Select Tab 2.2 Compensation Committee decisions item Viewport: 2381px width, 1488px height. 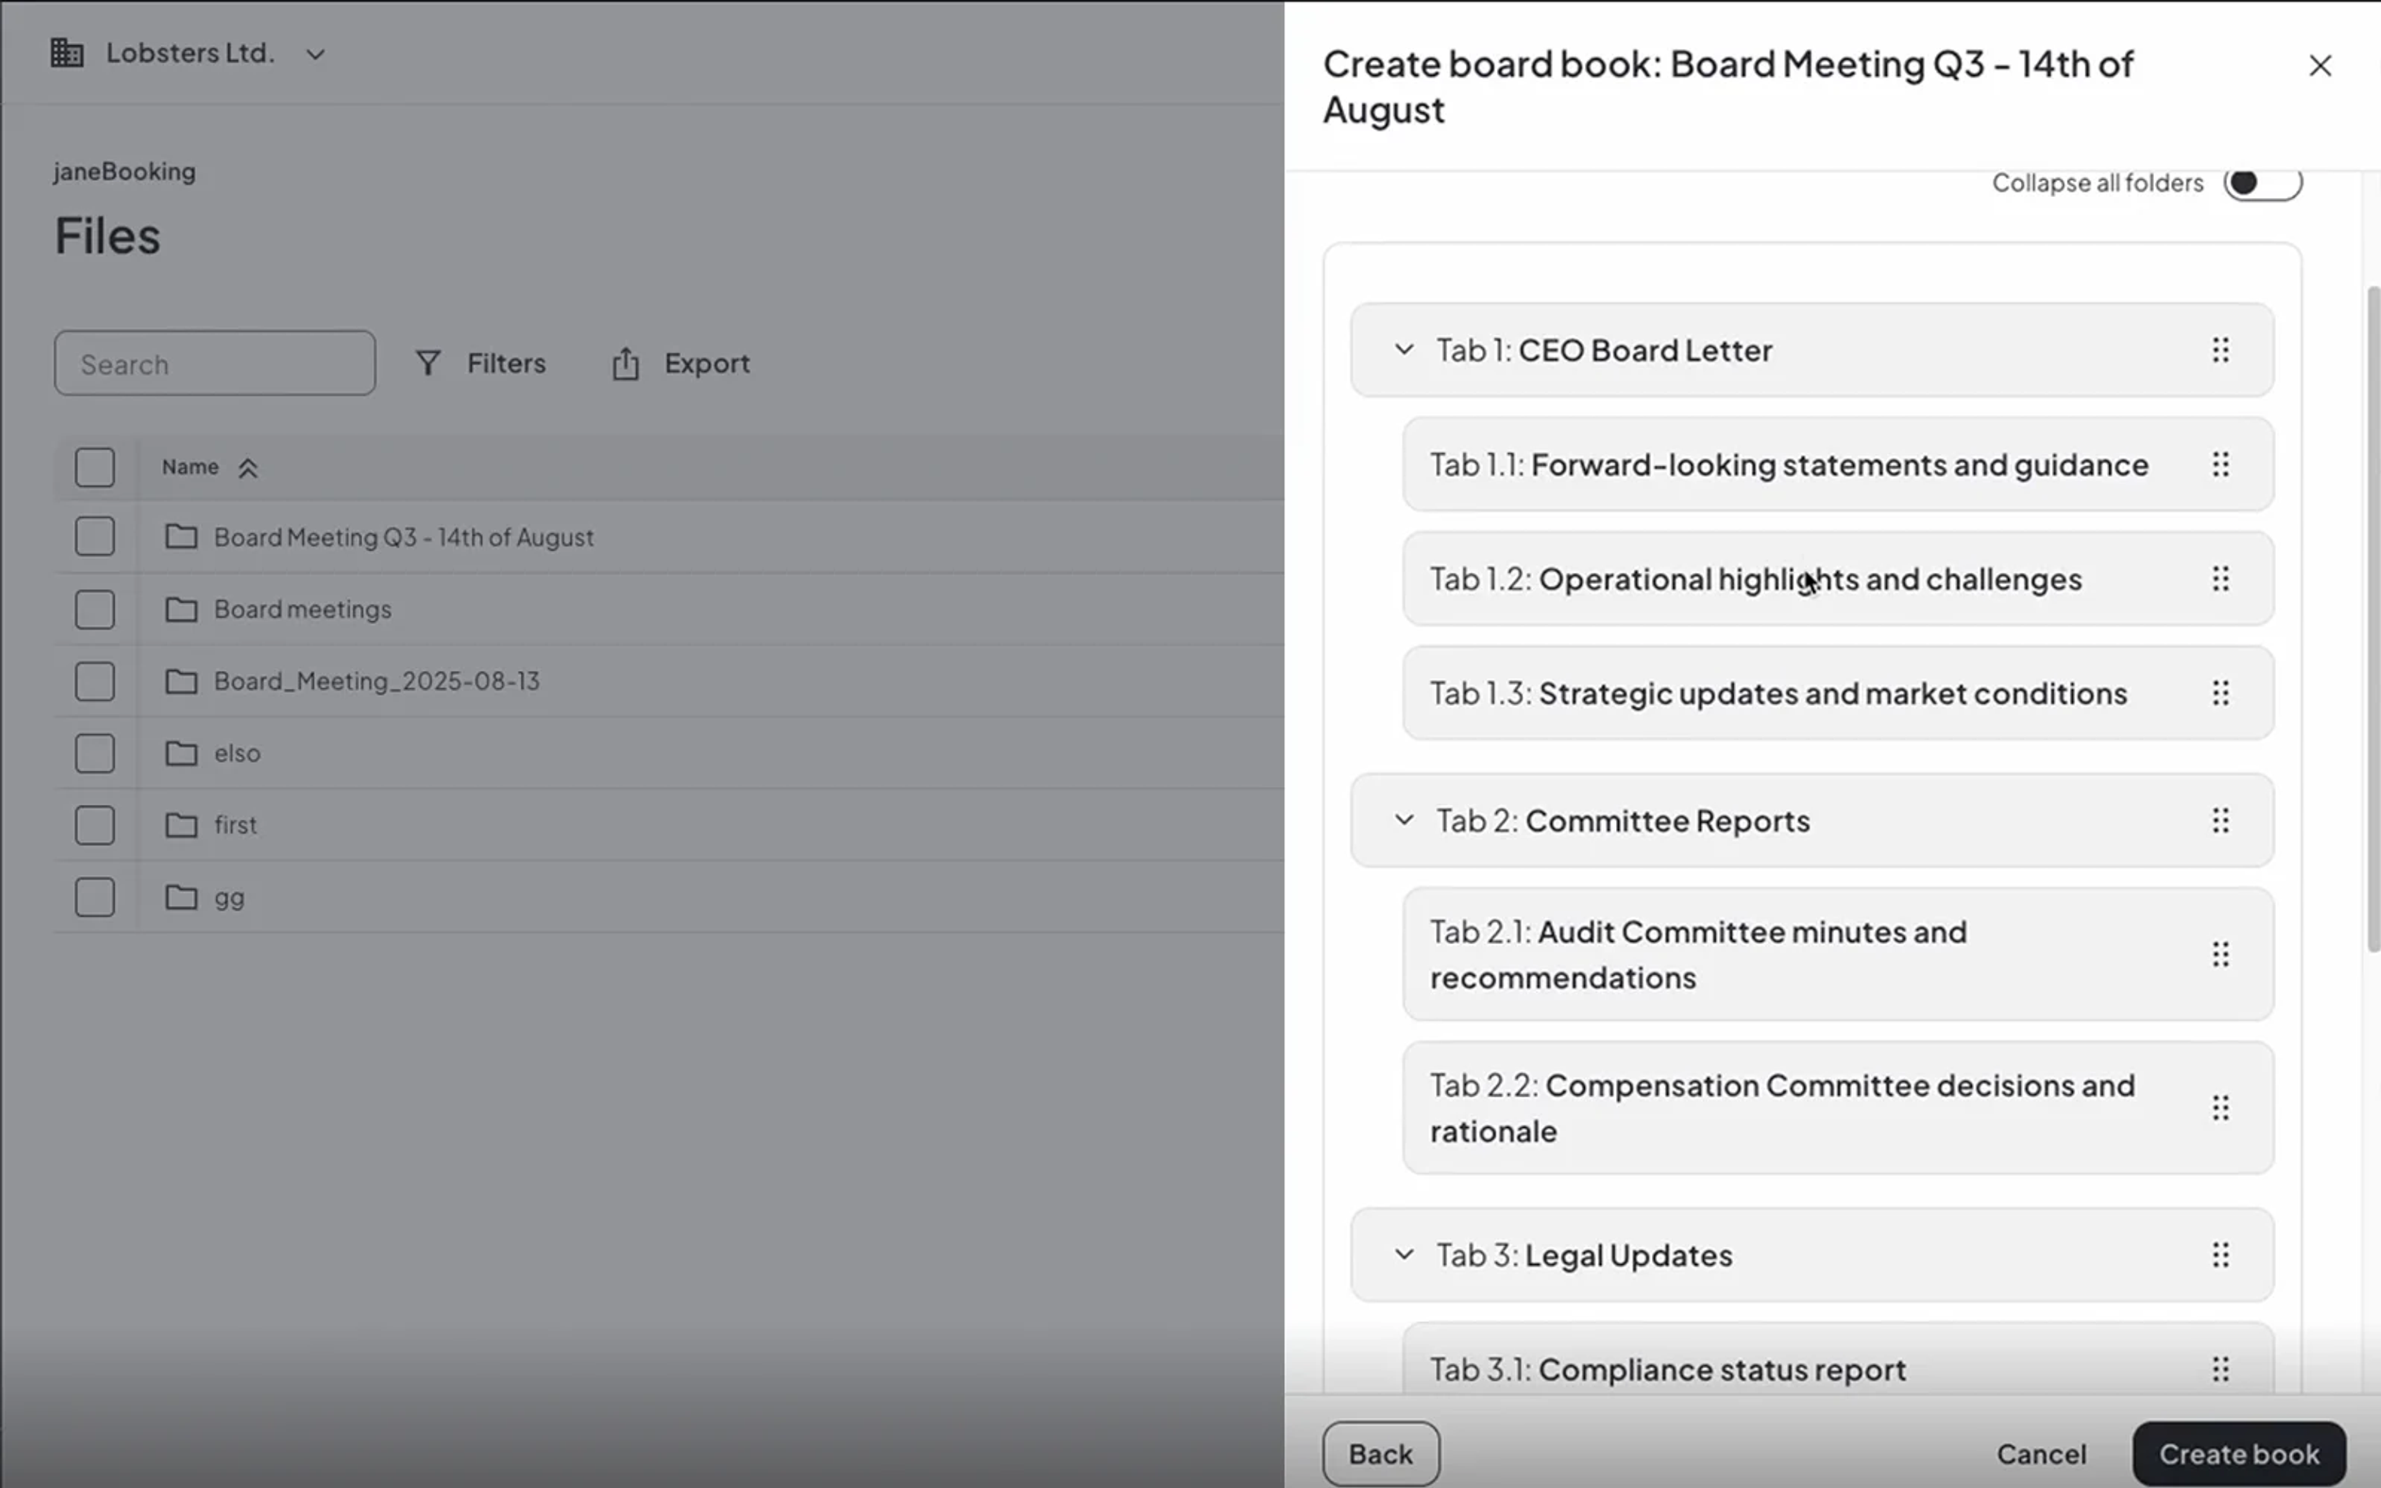click(x=1837, y=1108)
